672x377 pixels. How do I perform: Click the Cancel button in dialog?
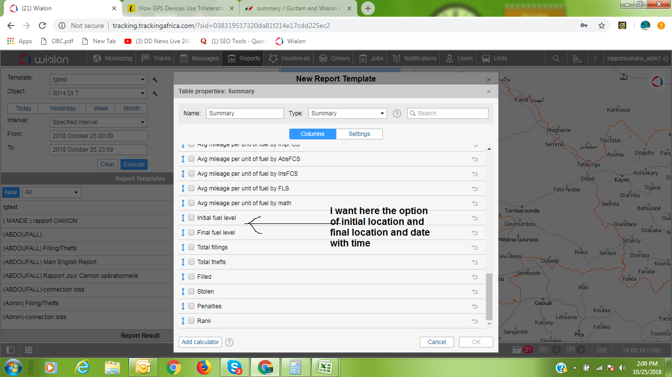click(x=436, y=342)
